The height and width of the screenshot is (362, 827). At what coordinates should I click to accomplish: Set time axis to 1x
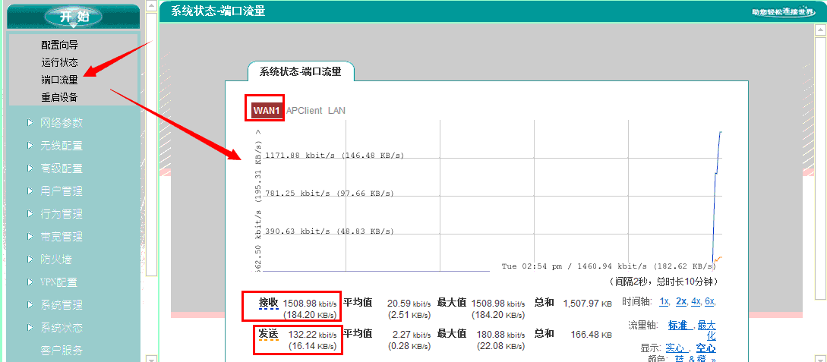coord(664,302)
